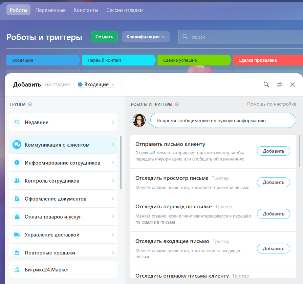Screen dimensions: 303x284
Task: Click help icon next to ГРУППА
Action: (x=30, y=104)
